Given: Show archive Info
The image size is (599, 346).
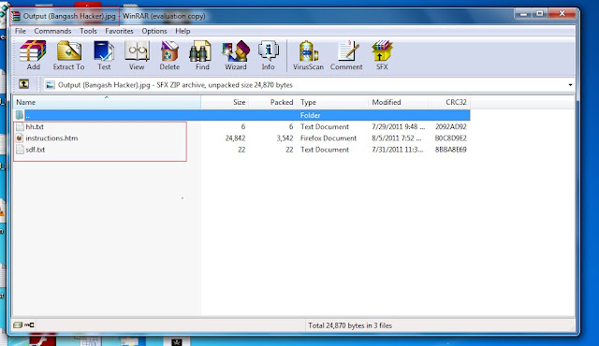Looking at the screenshot, I should pyautogui.click(x=269, y=55).
